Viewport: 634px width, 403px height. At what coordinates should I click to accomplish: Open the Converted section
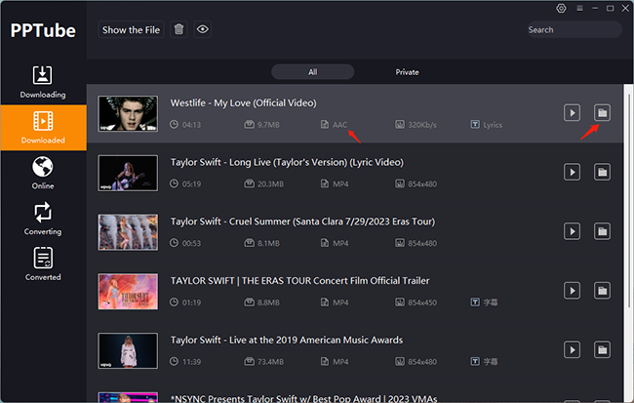pyautogui.click(x=43, y=264)
